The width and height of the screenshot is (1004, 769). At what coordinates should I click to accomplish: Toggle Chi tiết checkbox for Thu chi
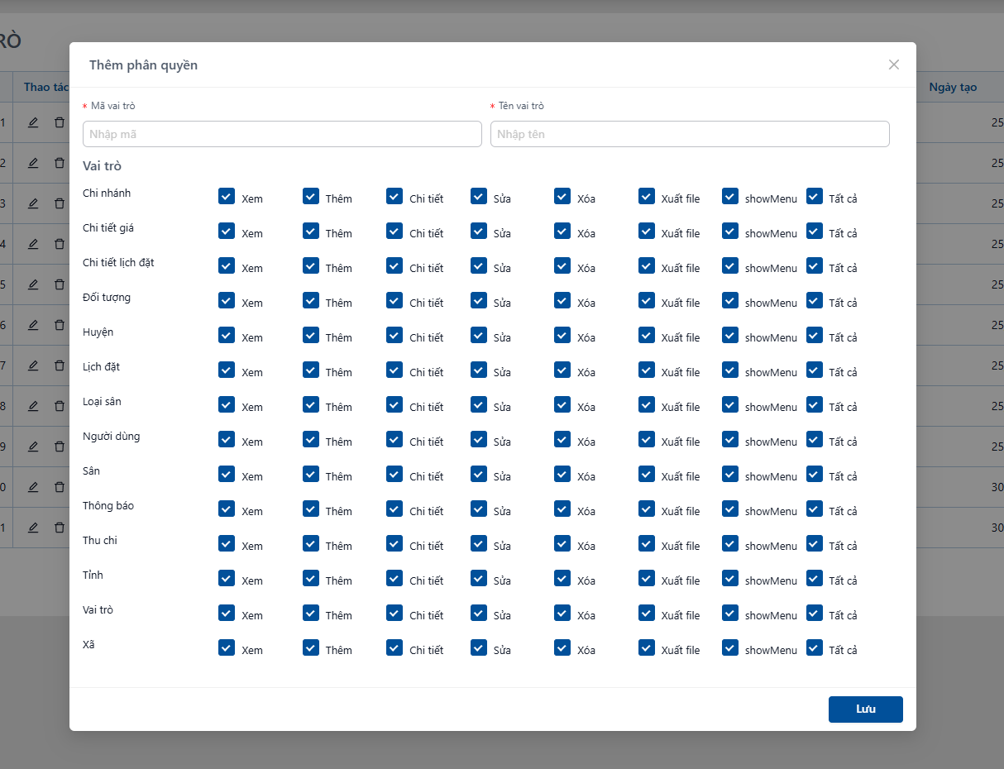(x=394, y=543)
